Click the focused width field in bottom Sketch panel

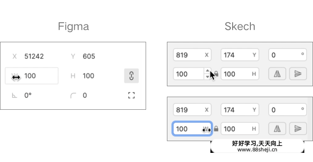192,128
